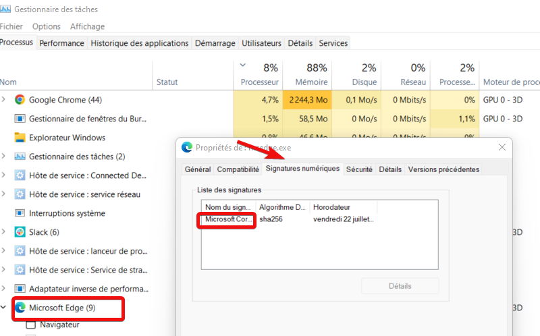Expand Hôte de service : Service de stra... row

coord(3,270)
